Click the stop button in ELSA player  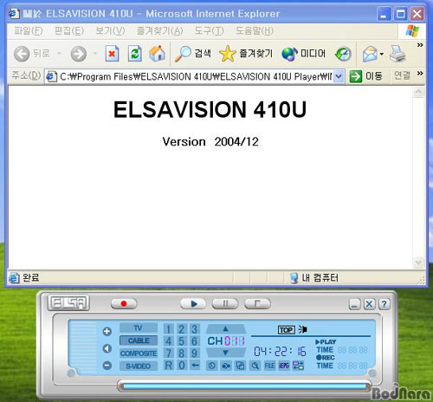257,303
